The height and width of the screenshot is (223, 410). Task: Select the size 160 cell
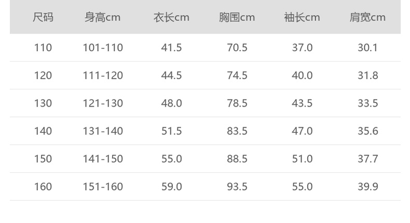[43, 187]
